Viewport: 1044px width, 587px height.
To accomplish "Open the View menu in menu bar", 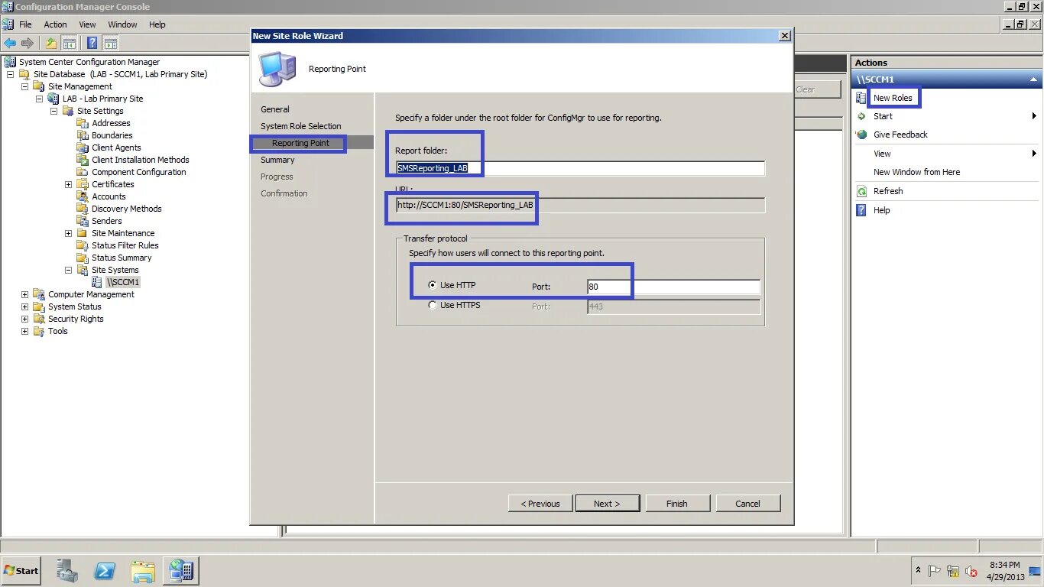I will [87, 24].
